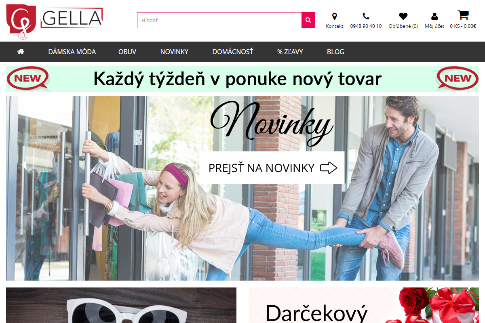Open Môj účet user icon
The height and width of the screenshot is (323, 485).
(x=434, y=16)
